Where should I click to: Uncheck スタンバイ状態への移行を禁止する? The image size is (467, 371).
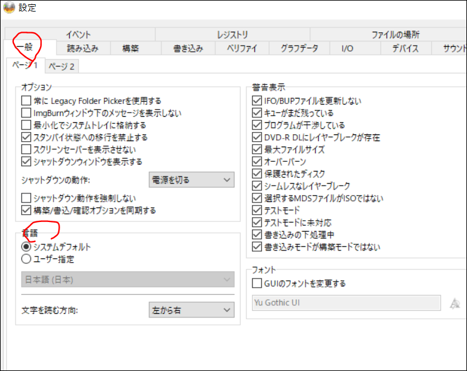pos(26,137)
